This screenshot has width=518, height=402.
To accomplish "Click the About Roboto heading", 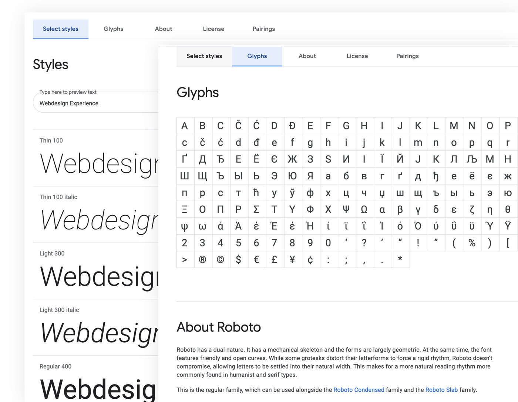I will click(x=219, y=327).
